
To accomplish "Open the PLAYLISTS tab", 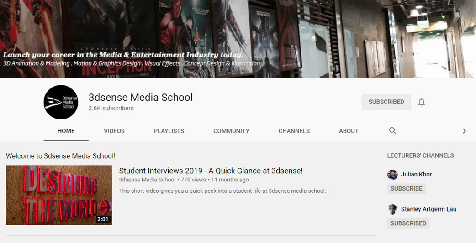I will click(169, 131).
